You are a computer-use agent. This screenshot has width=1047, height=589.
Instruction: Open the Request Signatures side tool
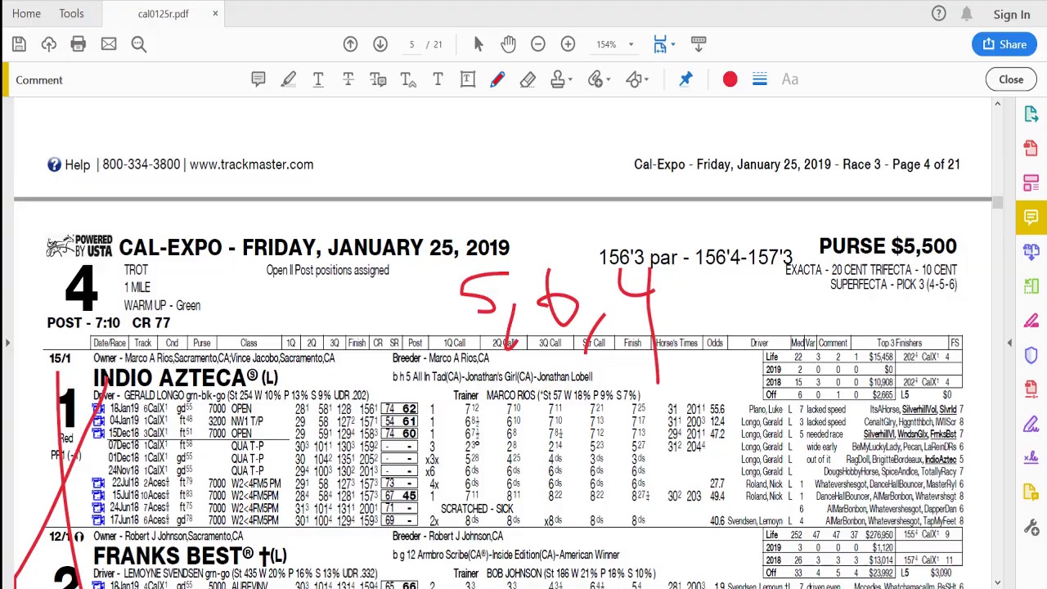pos(1031,458)
